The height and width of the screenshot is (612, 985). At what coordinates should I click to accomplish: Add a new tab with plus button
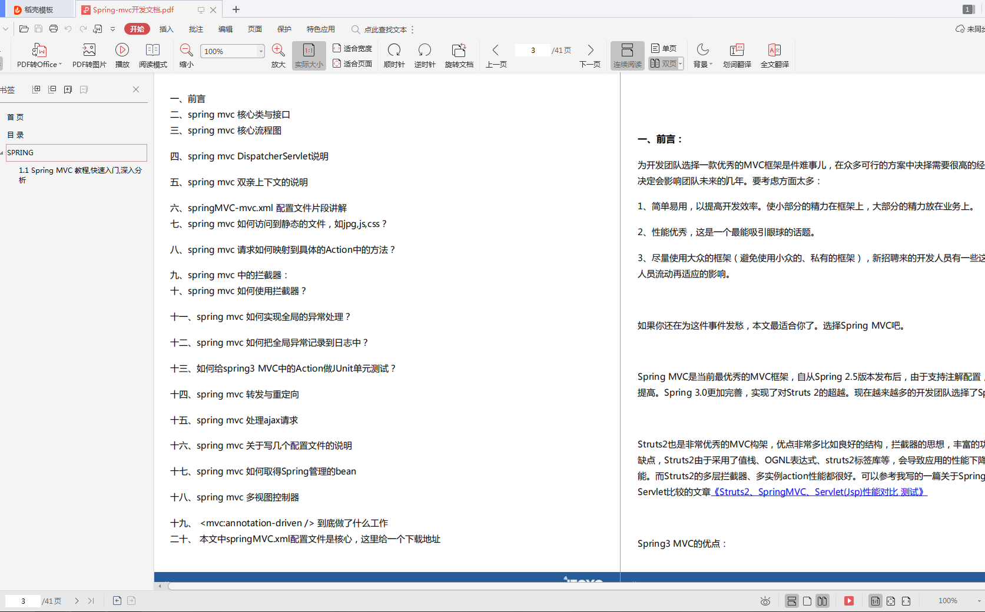[x=236, y=9]
